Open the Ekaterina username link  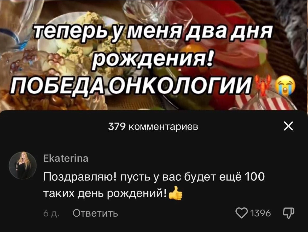(x=66, y=158)
